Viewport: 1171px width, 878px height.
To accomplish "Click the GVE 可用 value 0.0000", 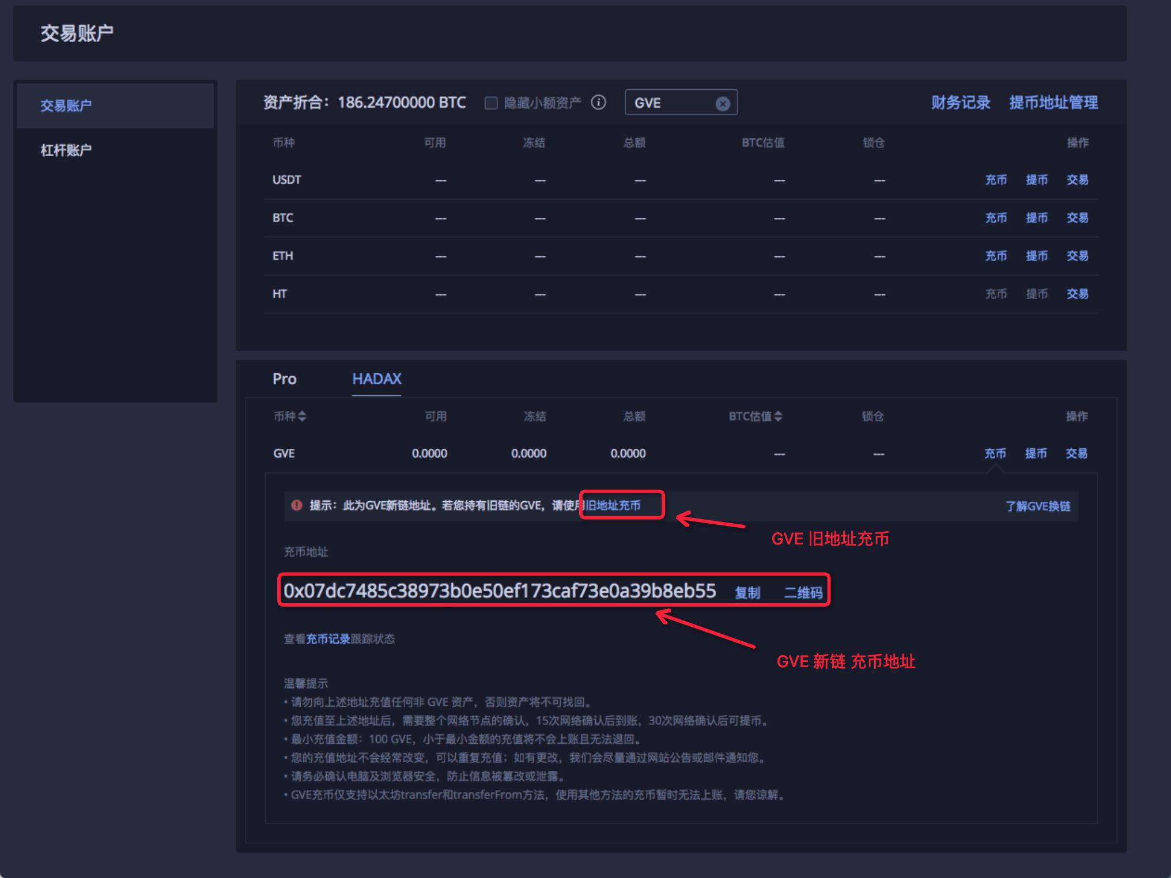I will [429, 453].
